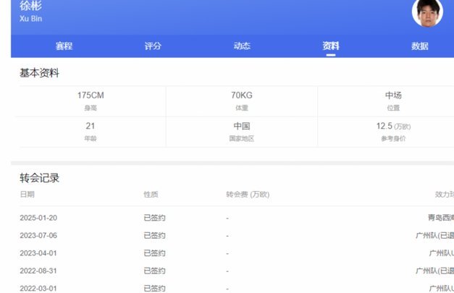Click the 转会记录 heading

39,178
